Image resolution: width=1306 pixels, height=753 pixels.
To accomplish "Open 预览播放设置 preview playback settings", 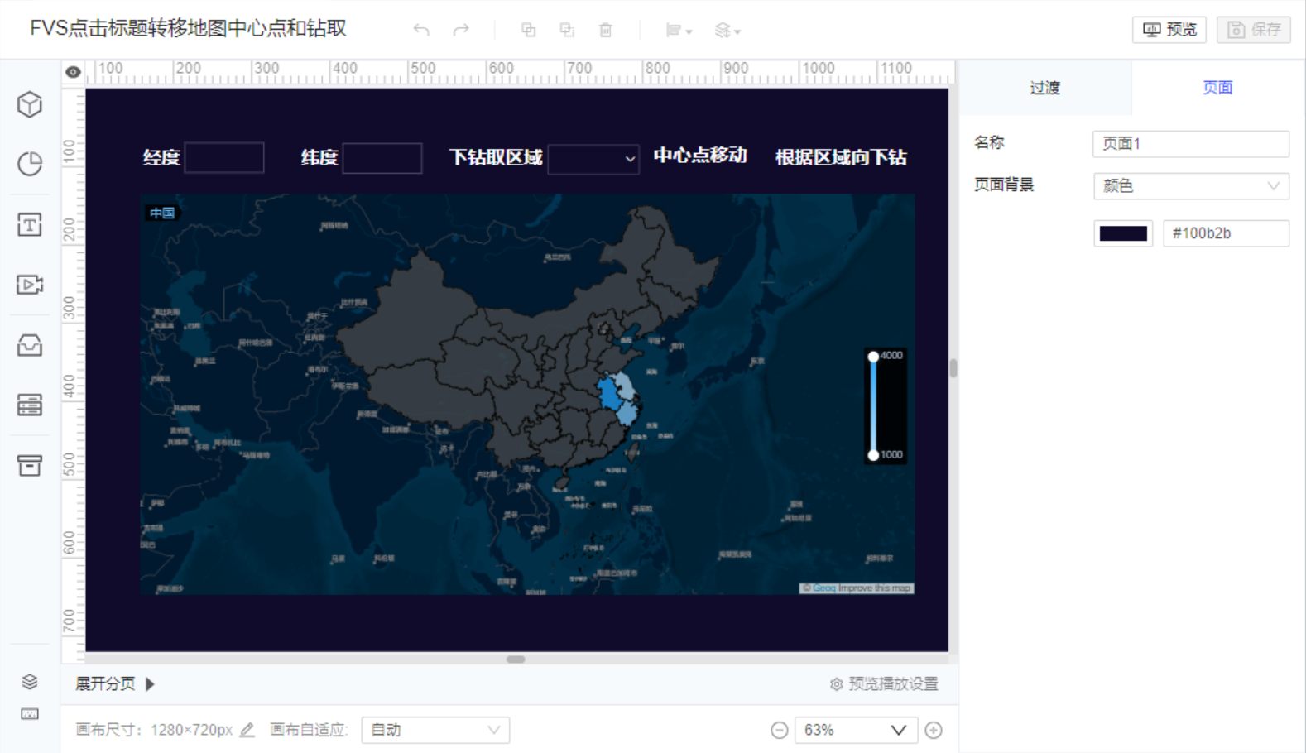I will point(884,684).
